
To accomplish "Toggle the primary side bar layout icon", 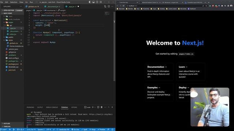I will tap(90, 2).
